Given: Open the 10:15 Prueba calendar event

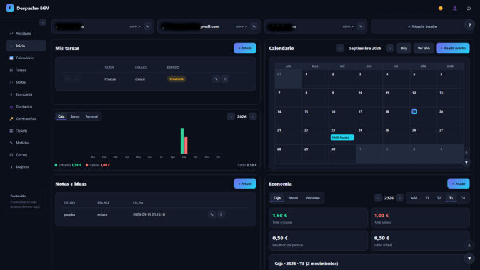Looking at the screenshot, I should tap(342, 137).
